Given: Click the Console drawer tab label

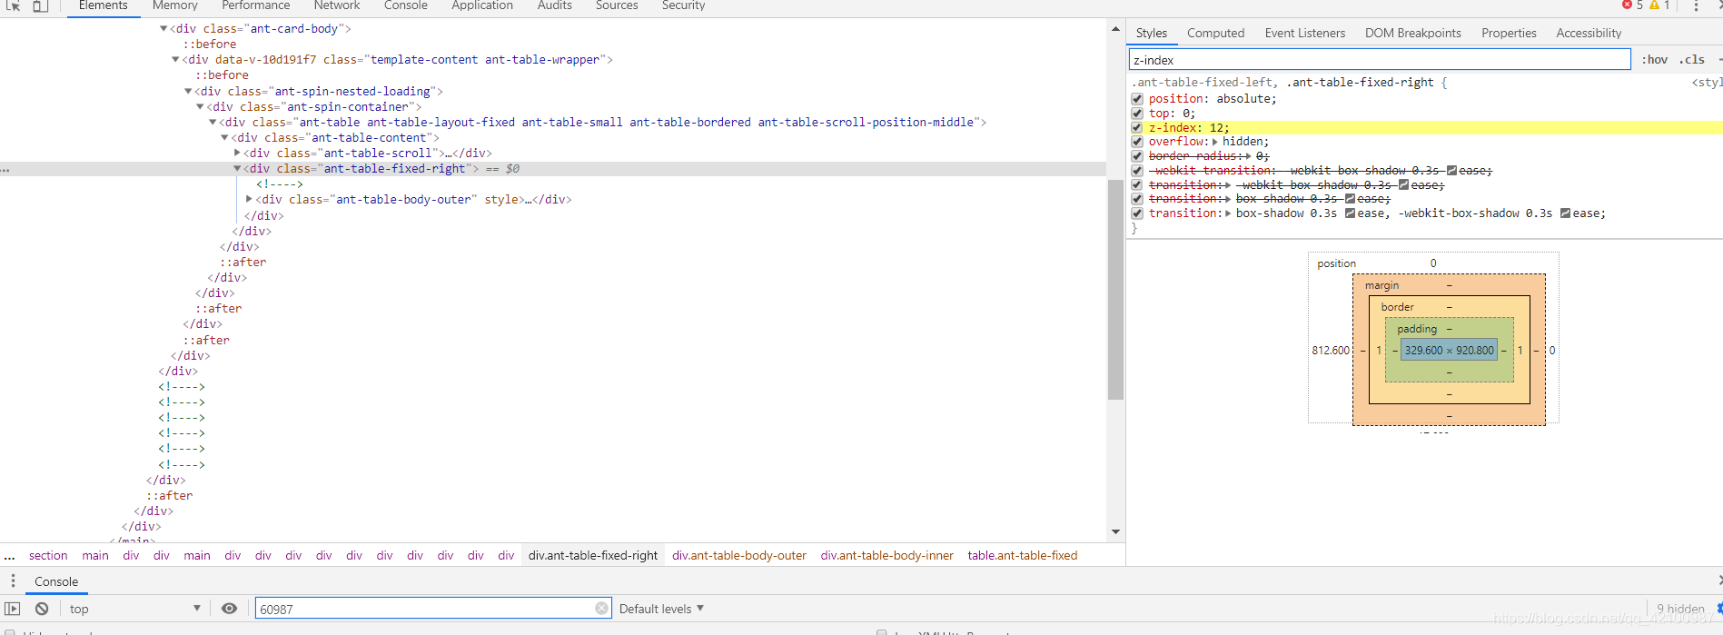Looking at the screenshot, I should coord(56,581).
